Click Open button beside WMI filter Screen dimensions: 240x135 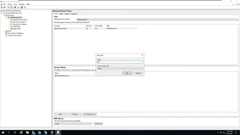[x=98, y=124]
